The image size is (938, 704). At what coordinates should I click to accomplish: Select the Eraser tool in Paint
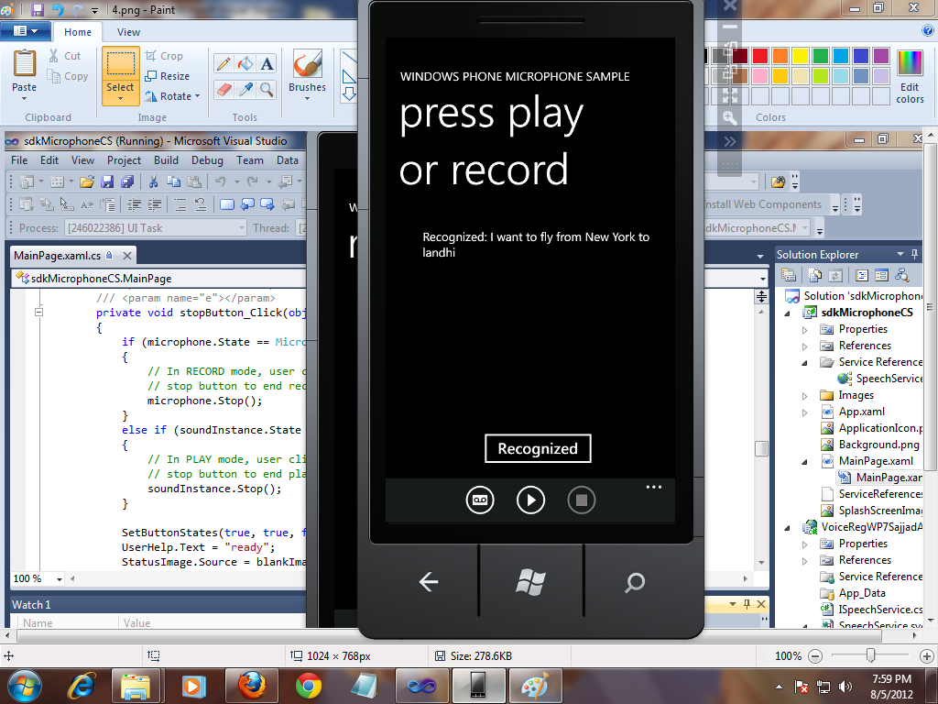224,90
